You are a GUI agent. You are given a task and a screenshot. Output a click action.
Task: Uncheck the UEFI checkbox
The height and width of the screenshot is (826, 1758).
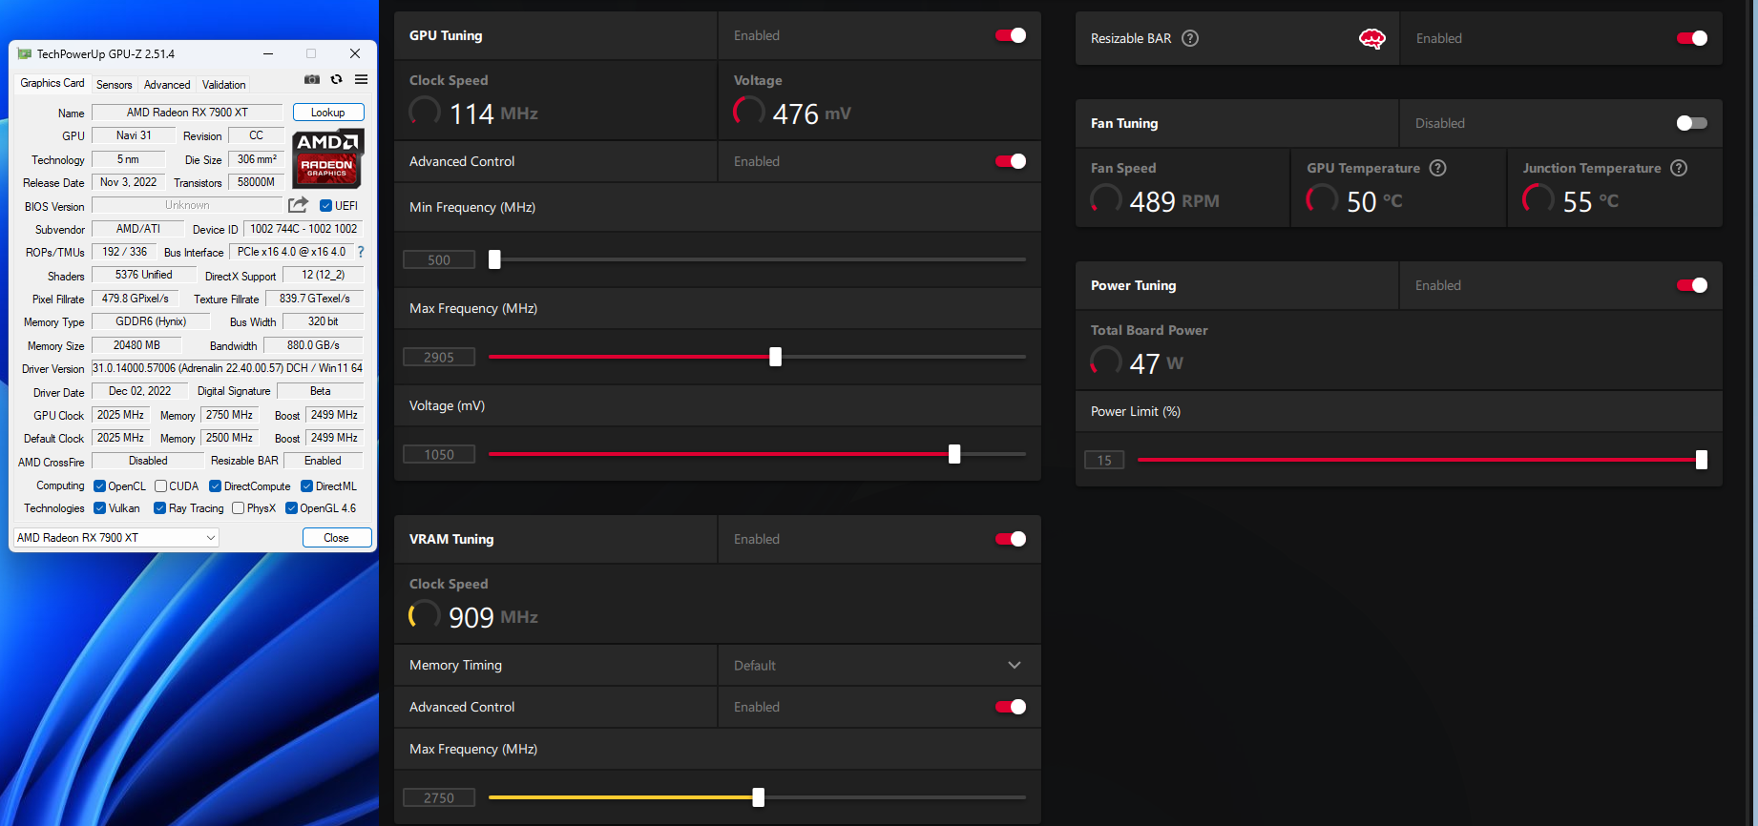(325, 205)
